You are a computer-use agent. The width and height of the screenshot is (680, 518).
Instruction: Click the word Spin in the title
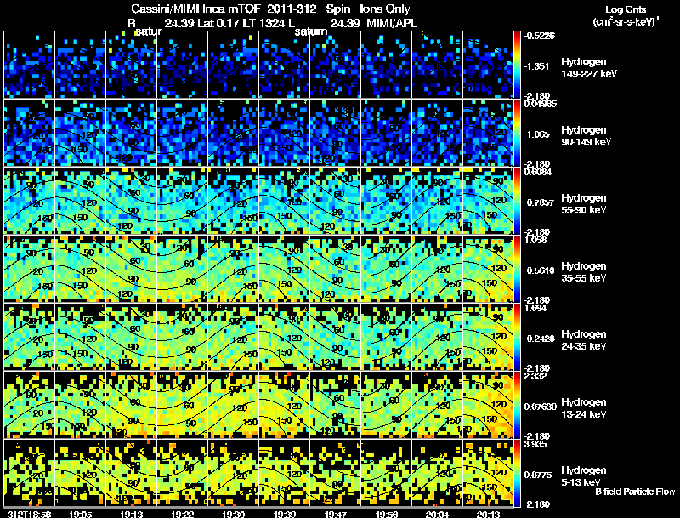pos(337,9)
